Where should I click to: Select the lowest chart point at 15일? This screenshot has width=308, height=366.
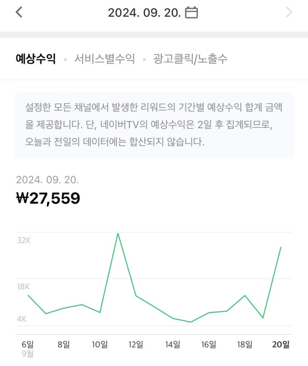pyautogui.click(x=190, y=322)
